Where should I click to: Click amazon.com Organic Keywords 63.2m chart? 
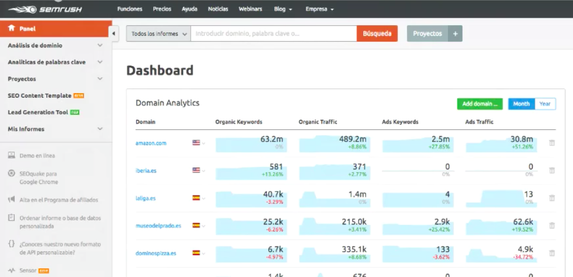pyautogui.click(x=251, y=143)
